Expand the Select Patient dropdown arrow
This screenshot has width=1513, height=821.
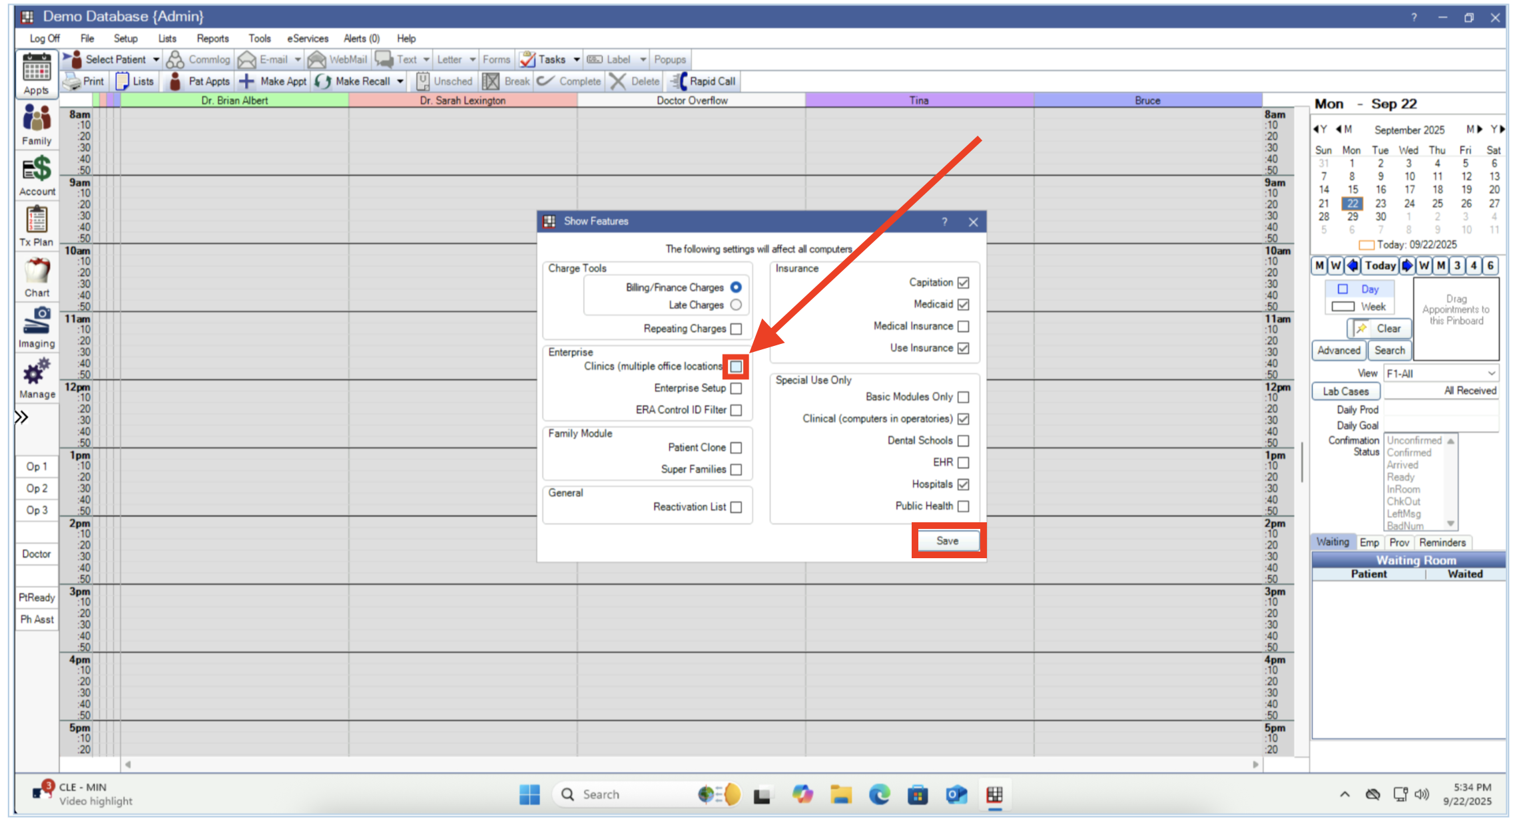[x=156, y=59]
